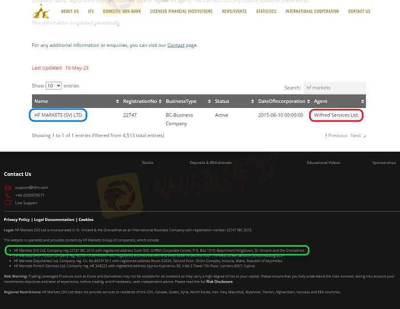Open the Legal Documentation link

point(54,220)
